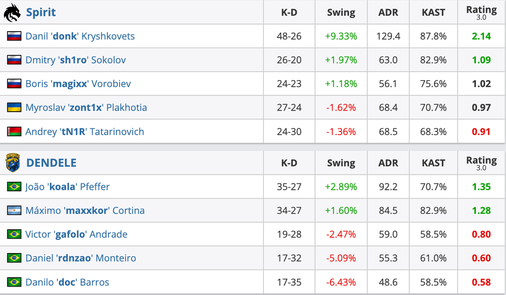
Task: Click the Brazilian flag beside doc
Action: click(14, 282)
